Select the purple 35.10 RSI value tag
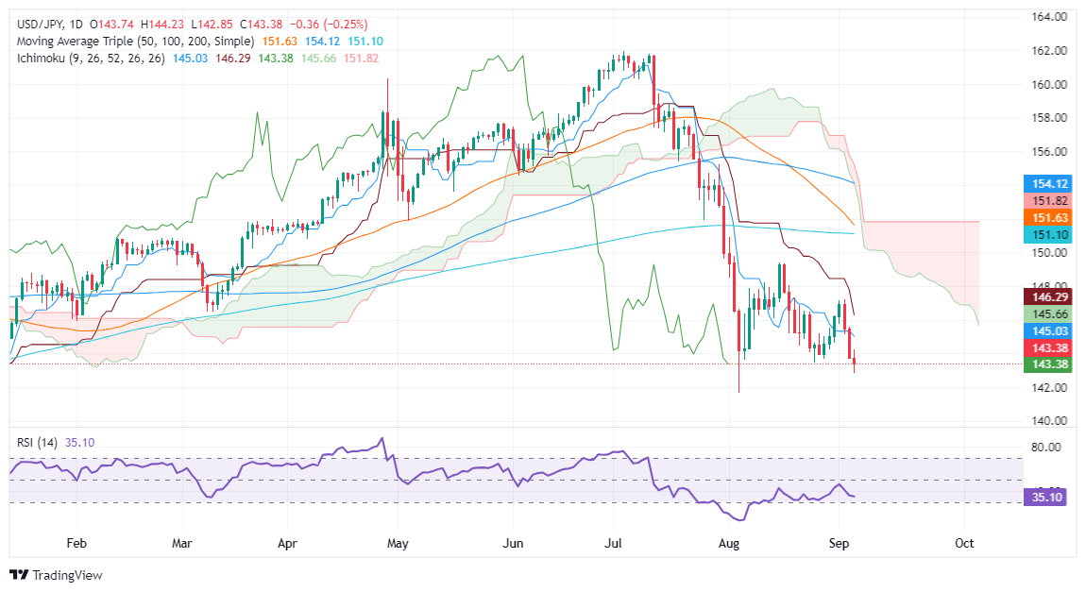Image resolution: width=1086 pixels, height=592 pixels. point(1048,498)
